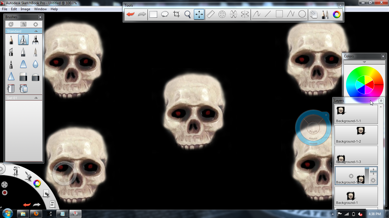Screen dimensions: 389x218
Task: Open Brush Properties sliders icon
Action: click(x=23, y=24)
